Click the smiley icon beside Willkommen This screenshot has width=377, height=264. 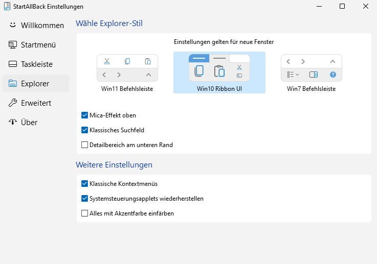[12, 25]
